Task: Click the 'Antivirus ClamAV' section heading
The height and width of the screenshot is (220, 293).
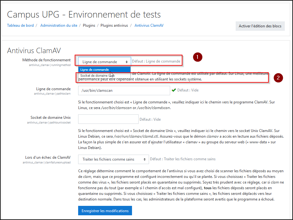Action: tap(34, 50)
